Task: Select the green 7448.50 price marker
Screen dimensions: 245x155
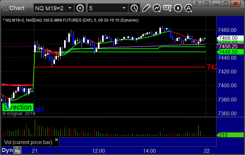Action: (x=230, y=52)
